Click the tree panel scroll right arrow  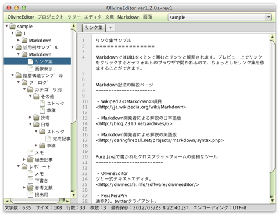67,201
